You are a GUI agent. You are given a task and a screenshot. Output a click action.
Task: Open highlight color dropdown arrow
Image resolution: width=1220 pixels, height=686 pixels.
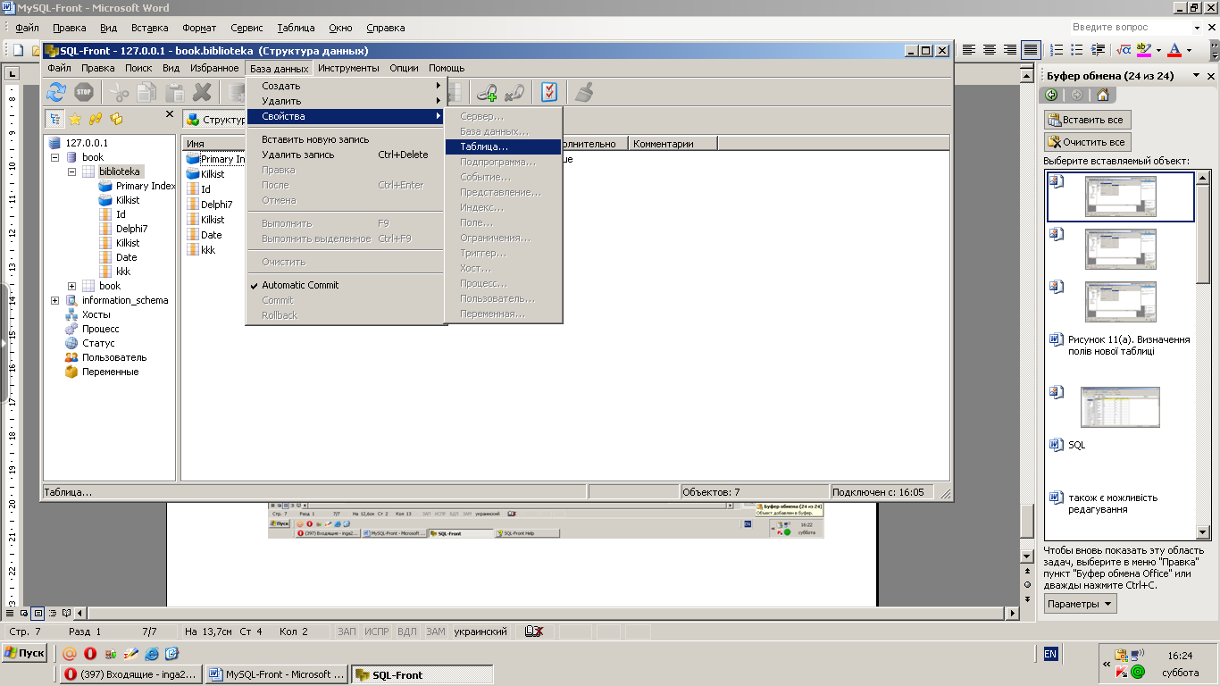pyautogui.click(x=1158, y=50)
